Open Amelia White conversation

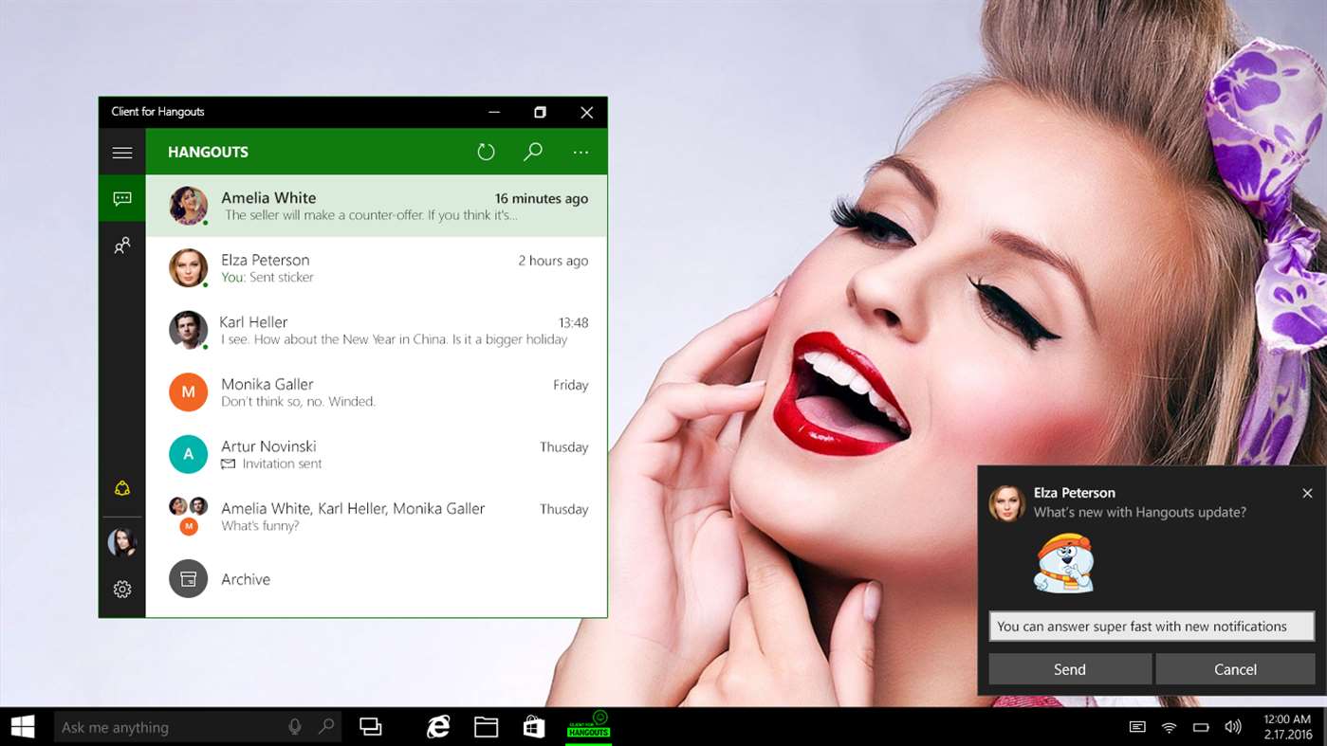point(377,206)
